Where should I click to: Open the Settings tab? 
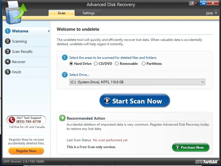click(88, 13)
